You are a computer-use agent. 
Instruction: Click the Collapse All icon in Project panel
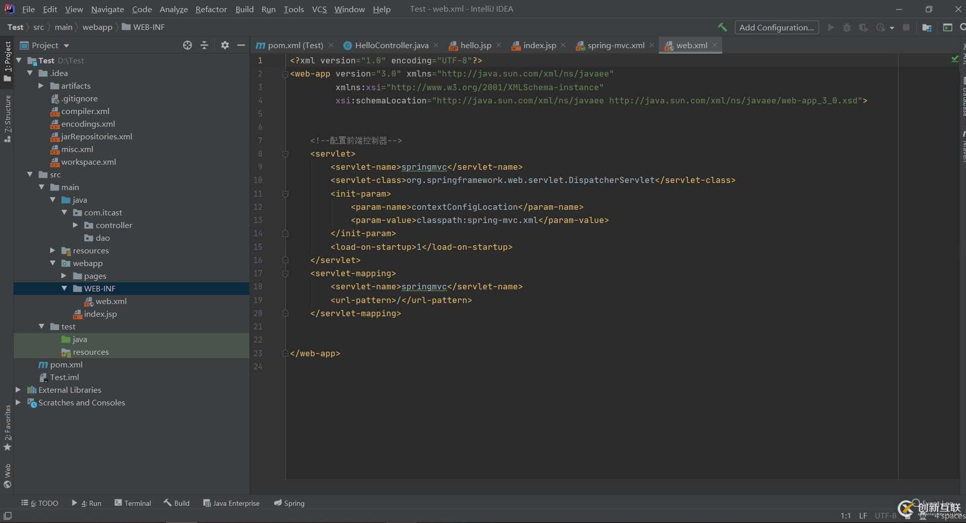tap(204, 45)
